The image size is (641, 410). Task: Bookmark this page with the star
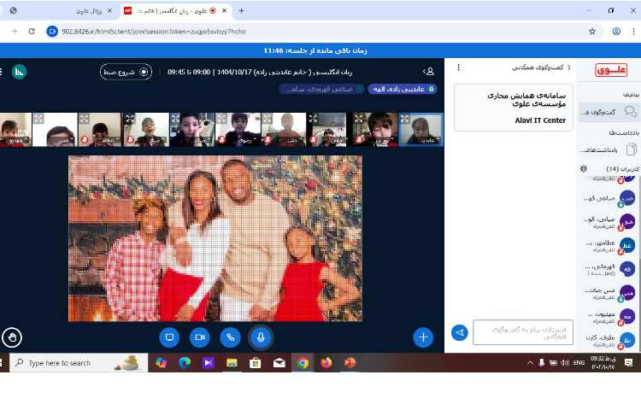click(x=592, y=31)
